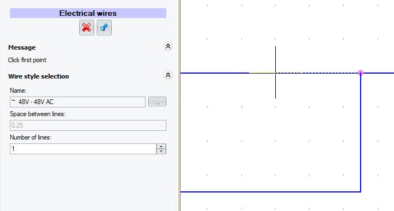Decrease number of lines with down arrow
This screenshot has width=394, height=211.
pyautogui.click(x=161, y=152)
